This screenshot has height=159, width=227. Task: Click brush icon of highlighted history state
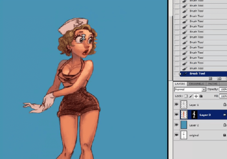click(185, 74)
